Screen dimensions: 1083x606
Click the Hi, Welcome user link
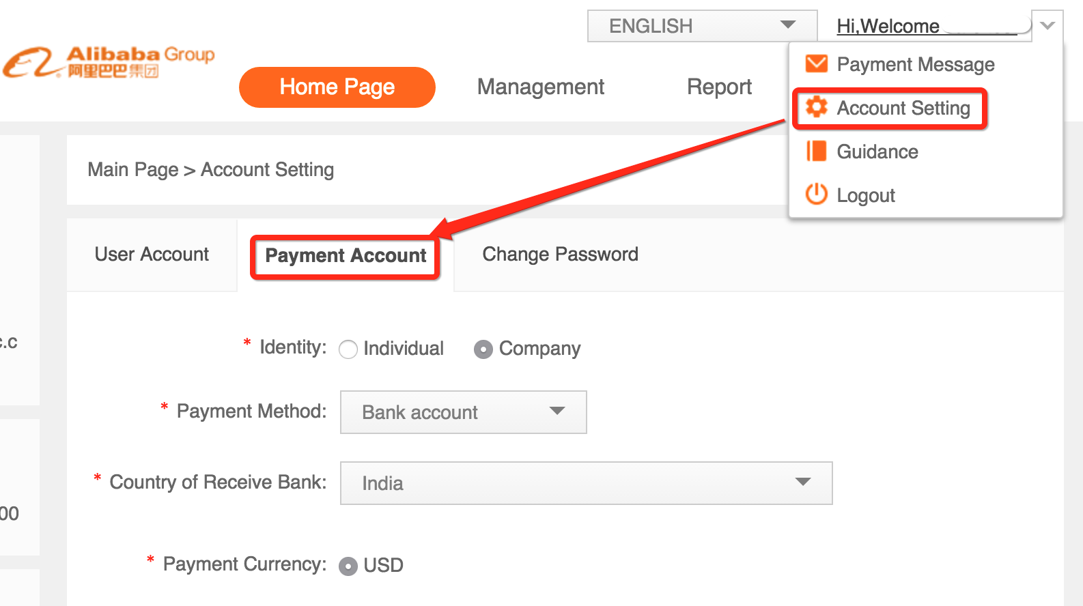pos(888,27)
